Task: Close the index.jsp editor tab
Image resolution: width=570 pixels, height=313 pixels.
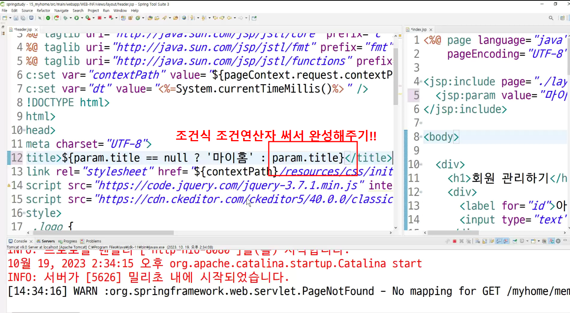Action: pyautogui.click(x=431, y=29)
